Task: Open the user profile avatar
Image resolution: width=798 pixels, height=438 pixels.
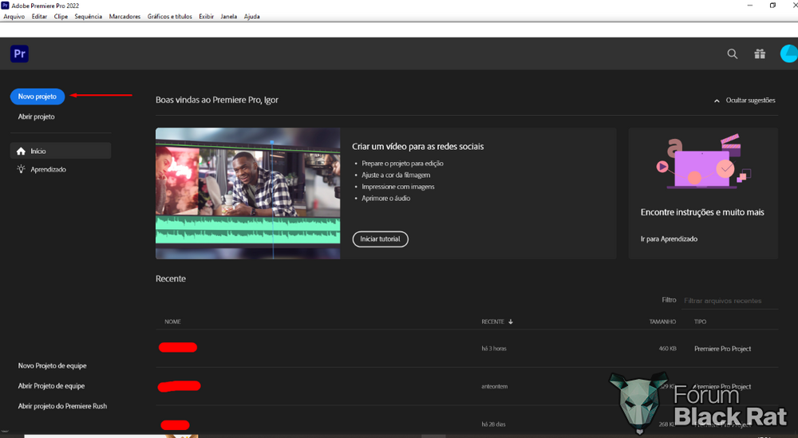Action: (x=789, y=54)
